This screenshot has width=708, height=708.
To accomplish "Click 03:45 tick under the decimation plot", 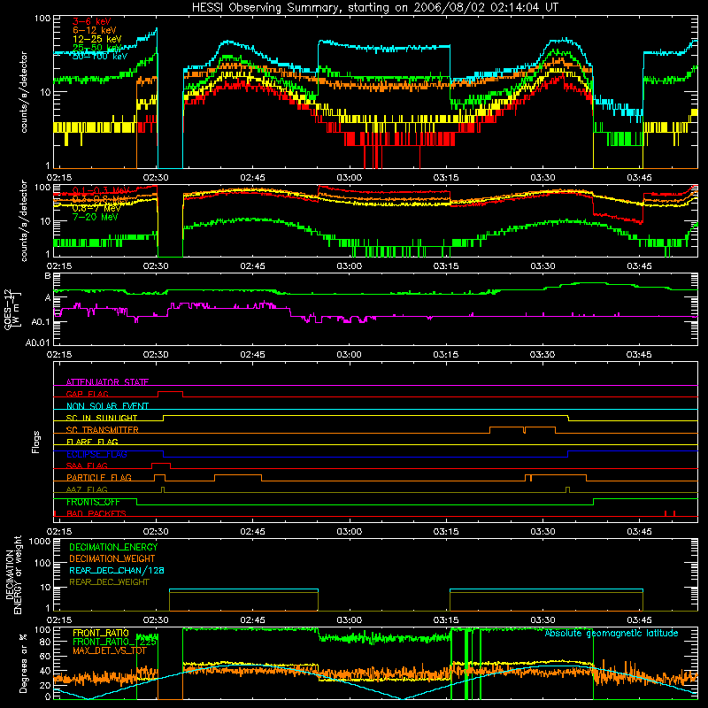I will click(x=639, y=620).
